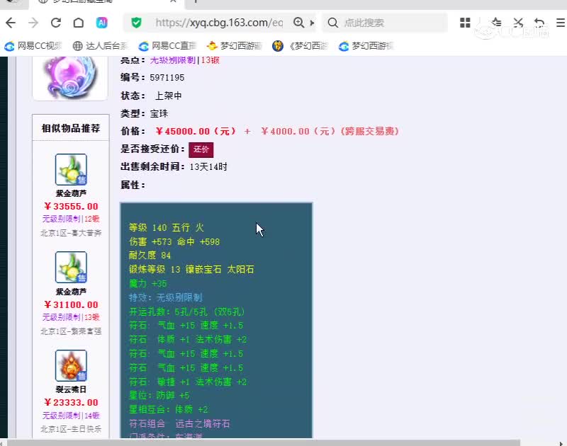The width and height of the screenshot is (567, 446).
Task: Open the favorites star list icon
Action: (496, 23)
